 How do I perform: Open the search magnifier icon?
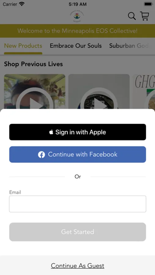[x=132, y=16]
